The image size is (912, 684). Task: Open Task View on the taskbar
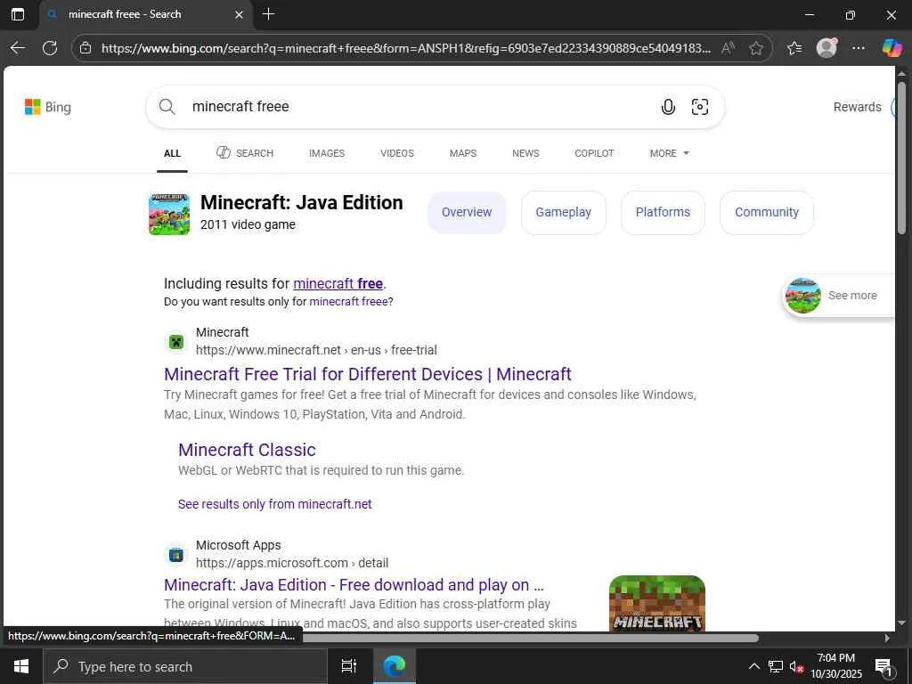(x=349, y=666)
